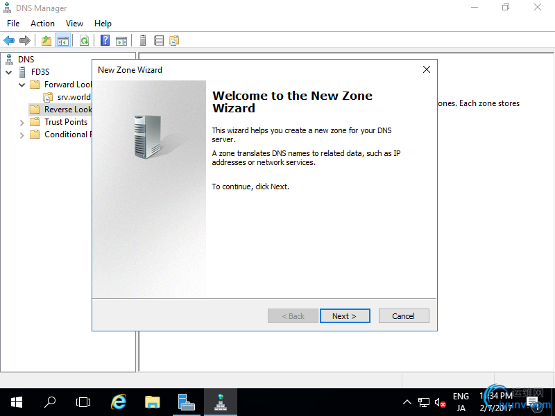The height and width of the screenshot is (416, 555).
Task: Open the Windows Start menu
Action: point(16,402)
